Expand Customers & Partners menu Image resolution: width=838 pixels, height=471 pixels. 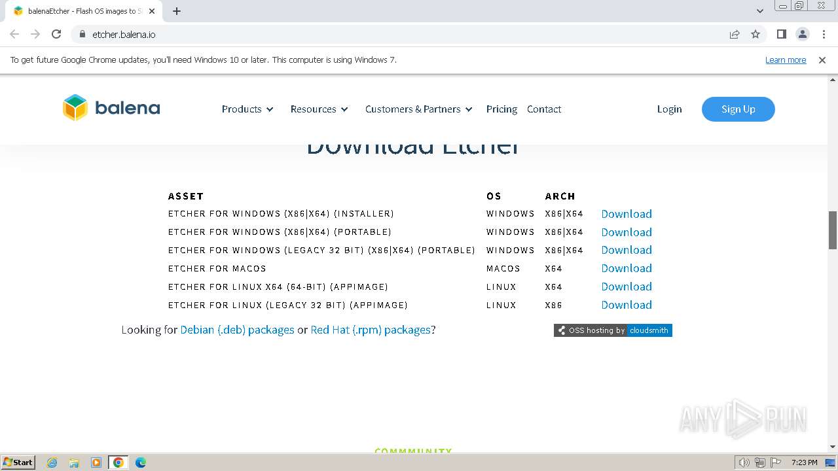(x=419, y=109)
